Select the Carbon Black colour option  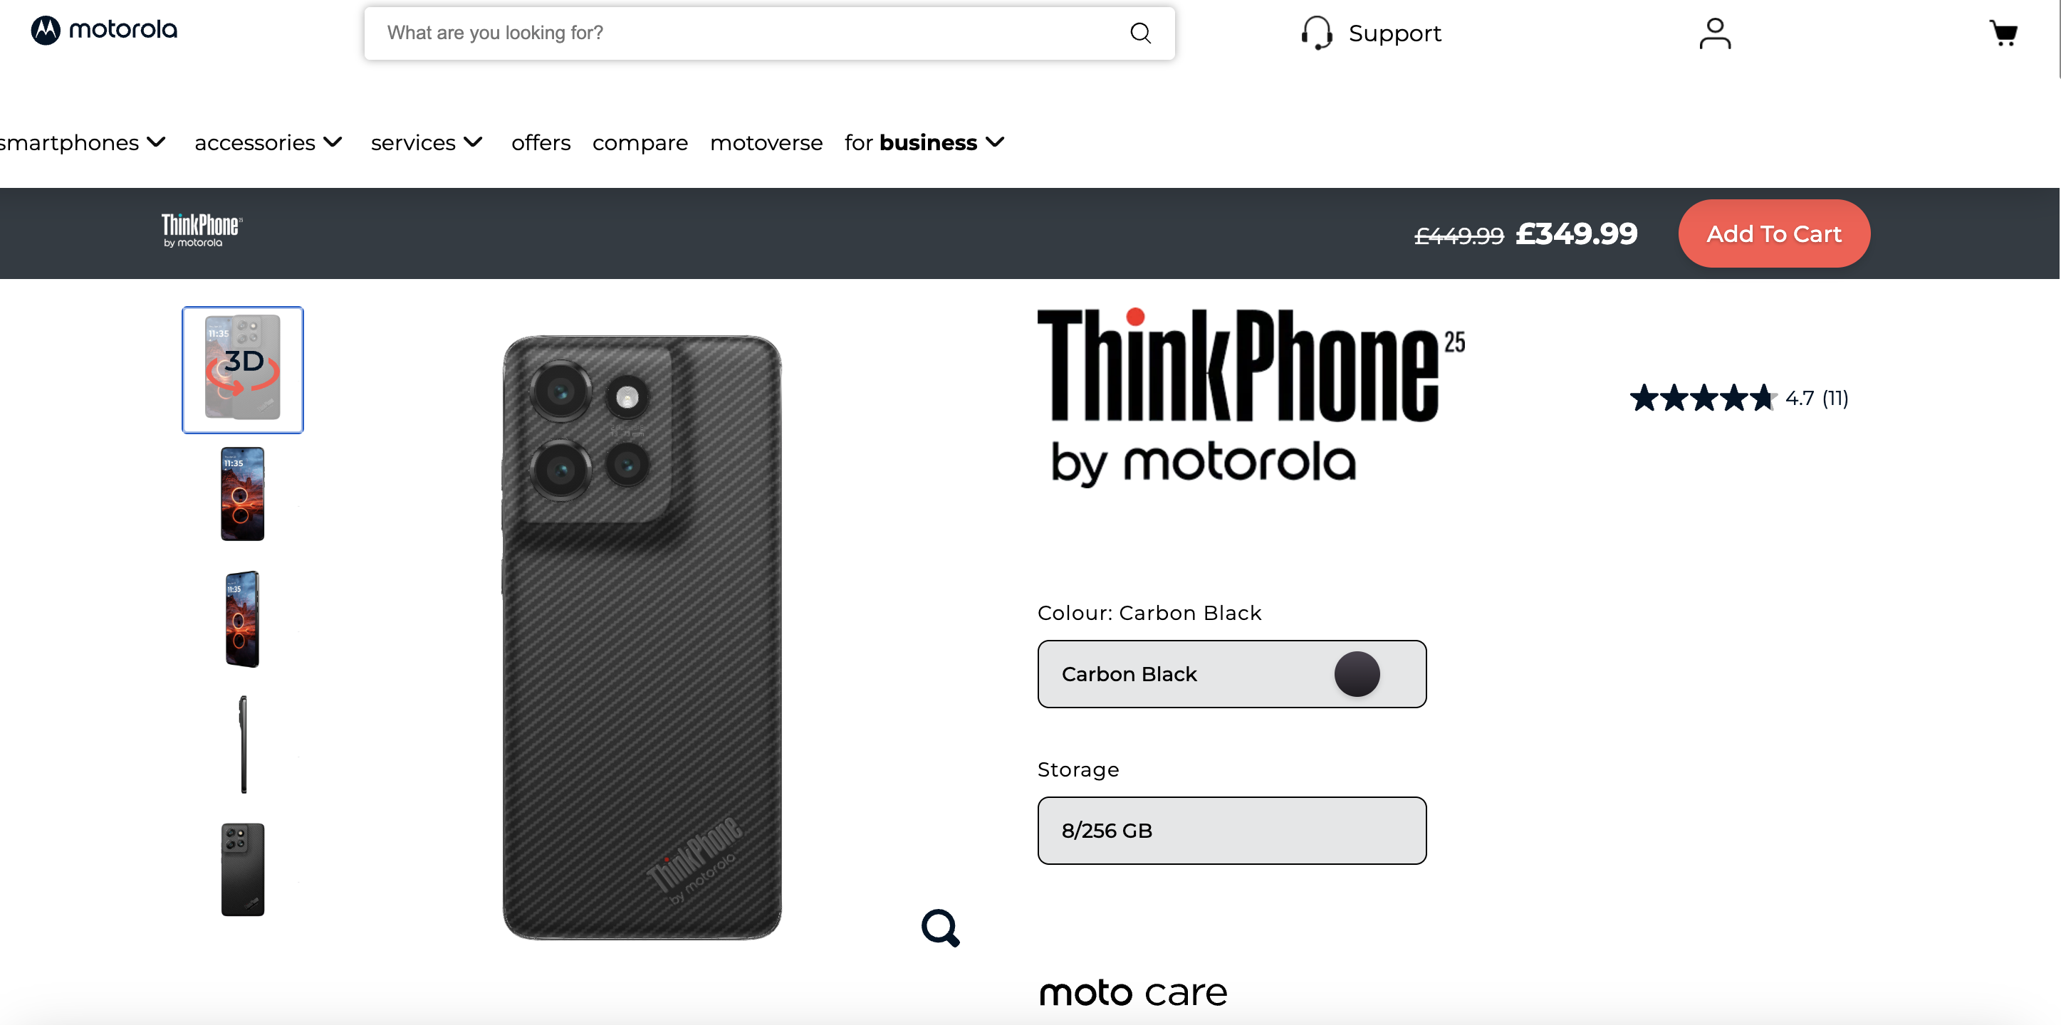point(1231,673)
